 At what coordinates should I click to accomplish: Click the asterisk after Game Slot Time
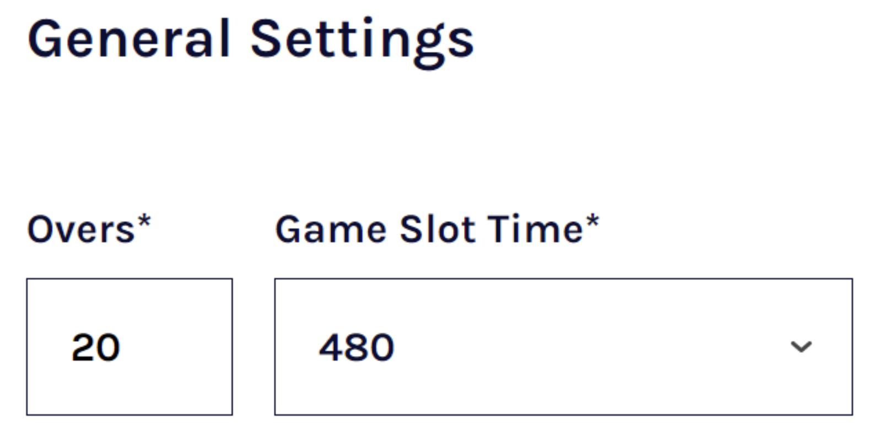click(592, 221)
